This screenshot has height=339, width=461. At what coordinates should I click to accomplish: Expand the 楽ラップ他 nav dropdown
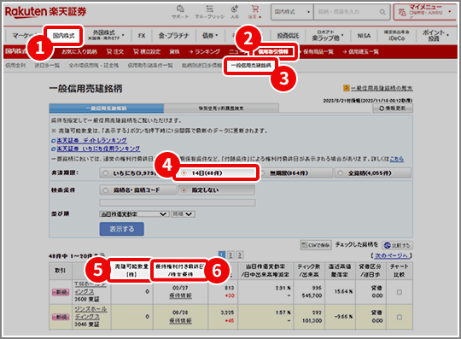click(342, 35)
